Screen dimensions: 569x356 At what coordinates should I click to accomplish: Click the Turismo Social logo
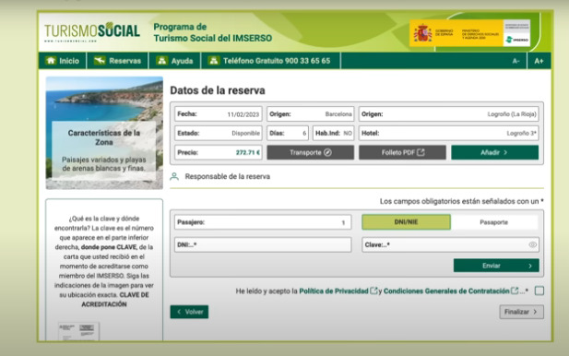click(92, 32)
